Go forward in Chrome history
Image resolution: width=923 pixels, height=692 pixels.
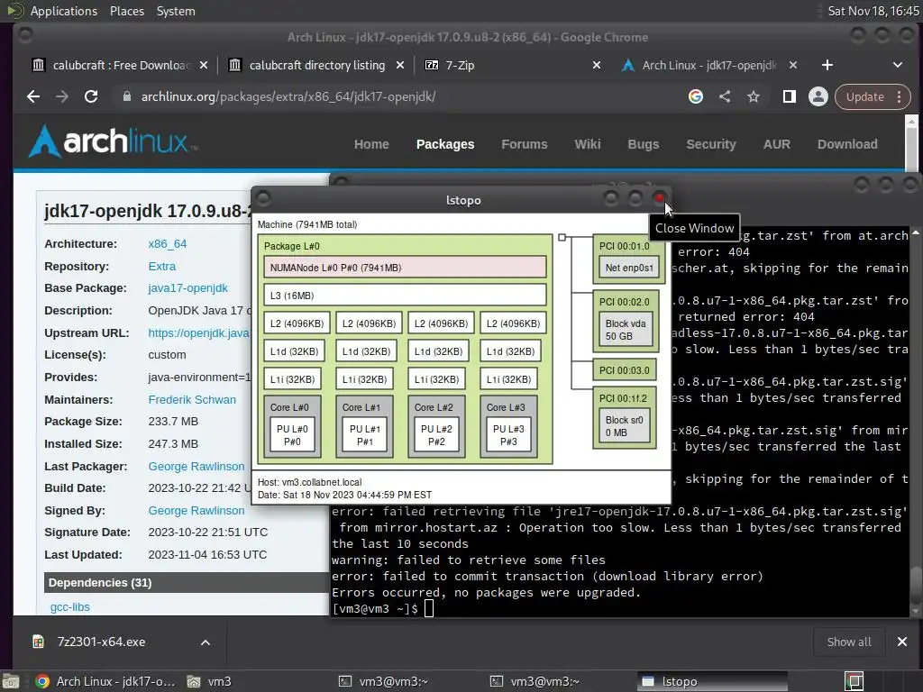click(62, 96)
